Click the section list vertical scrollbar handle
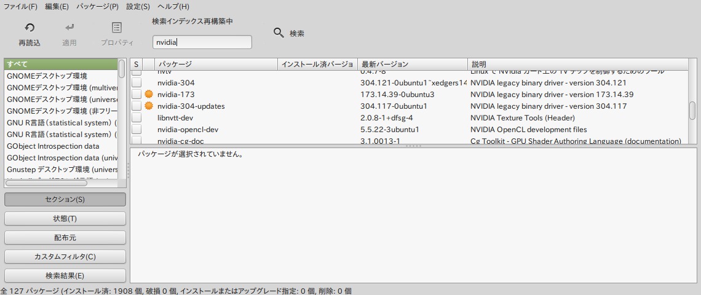 click(x=122, y=69)
